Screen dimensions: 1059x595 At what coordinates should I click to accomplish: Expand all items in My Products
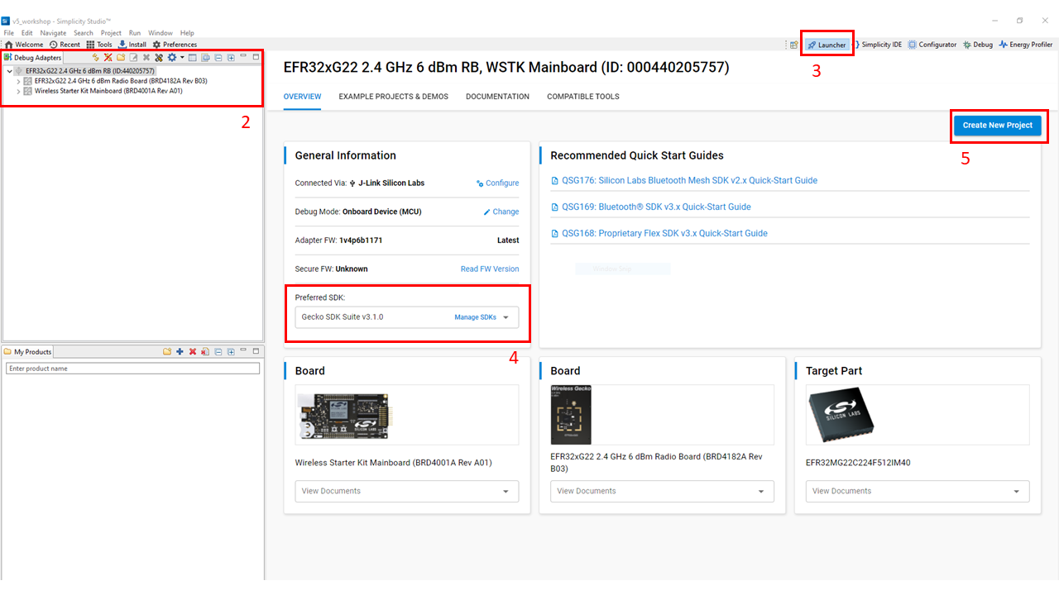(231, 352)
